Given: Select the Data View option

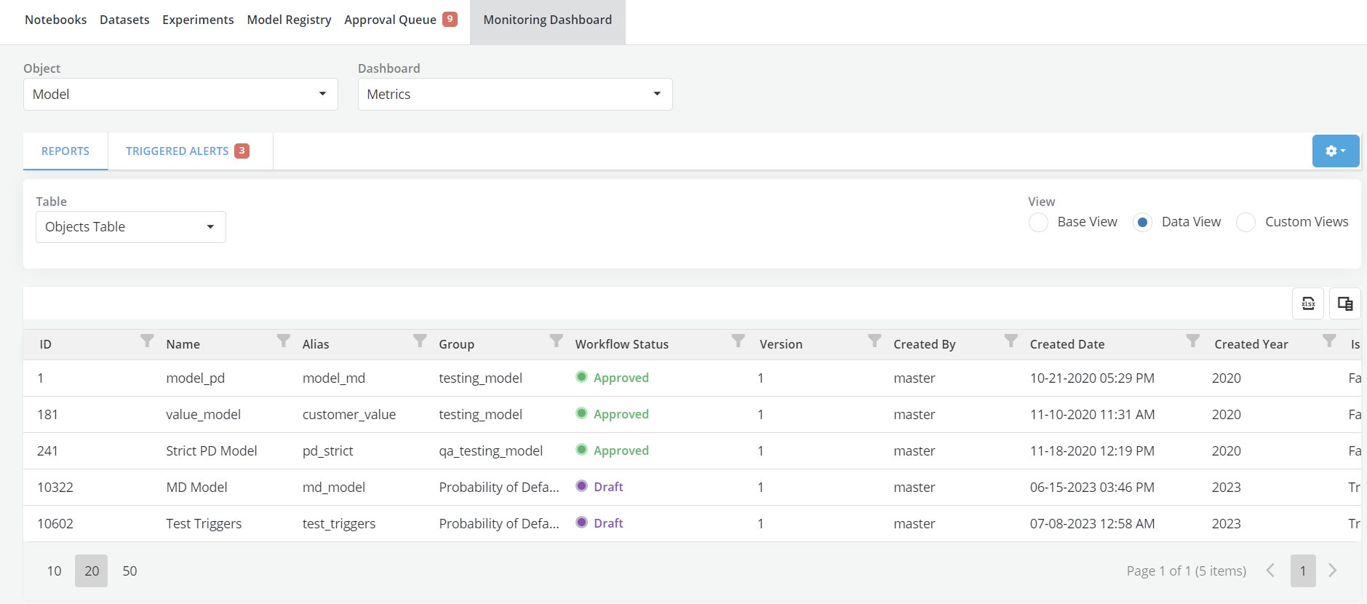Looking at the screenshot, I should coord(1142,222).
